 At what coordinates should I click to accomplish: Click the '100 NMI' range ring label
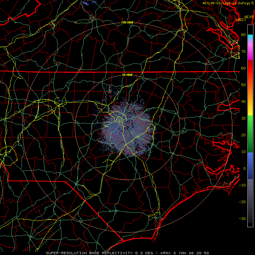tap(127, 22)
